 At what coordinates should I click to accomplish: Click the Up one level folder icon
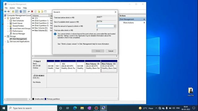coord(13,11)
